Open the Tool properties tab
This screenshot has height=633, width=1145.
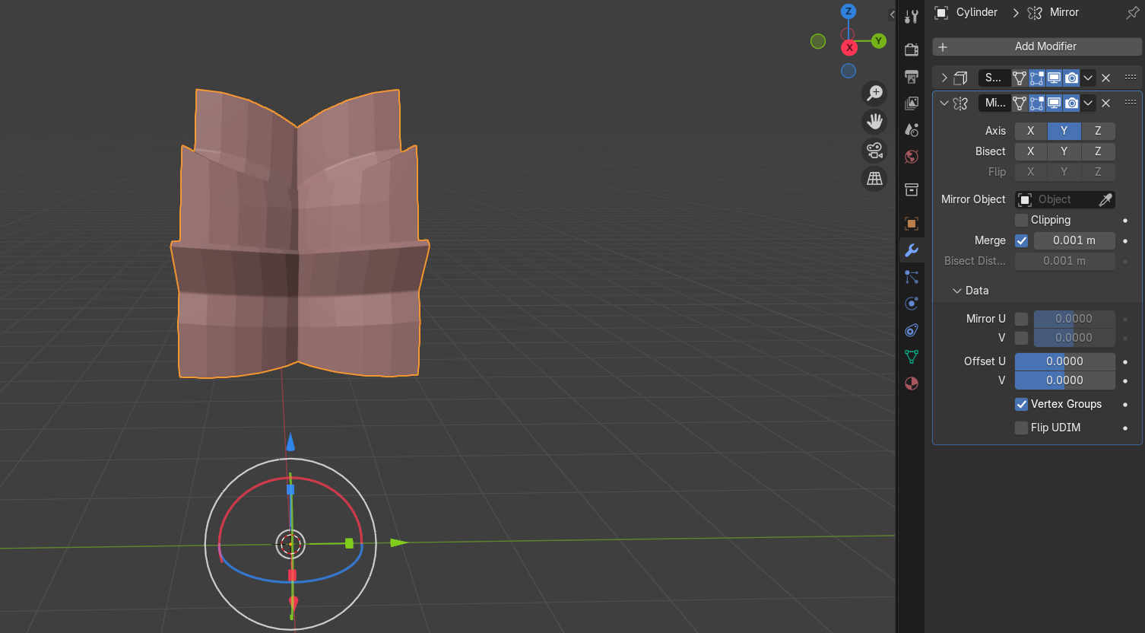point(911,17)
